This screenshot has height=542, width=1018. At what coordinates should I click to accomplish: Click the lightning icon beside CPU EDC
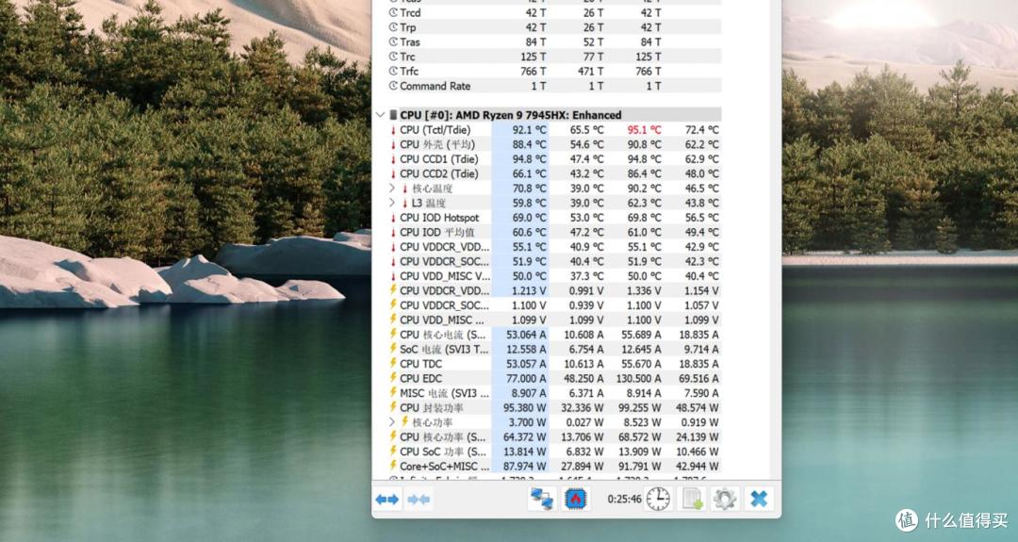click(393, 378)
